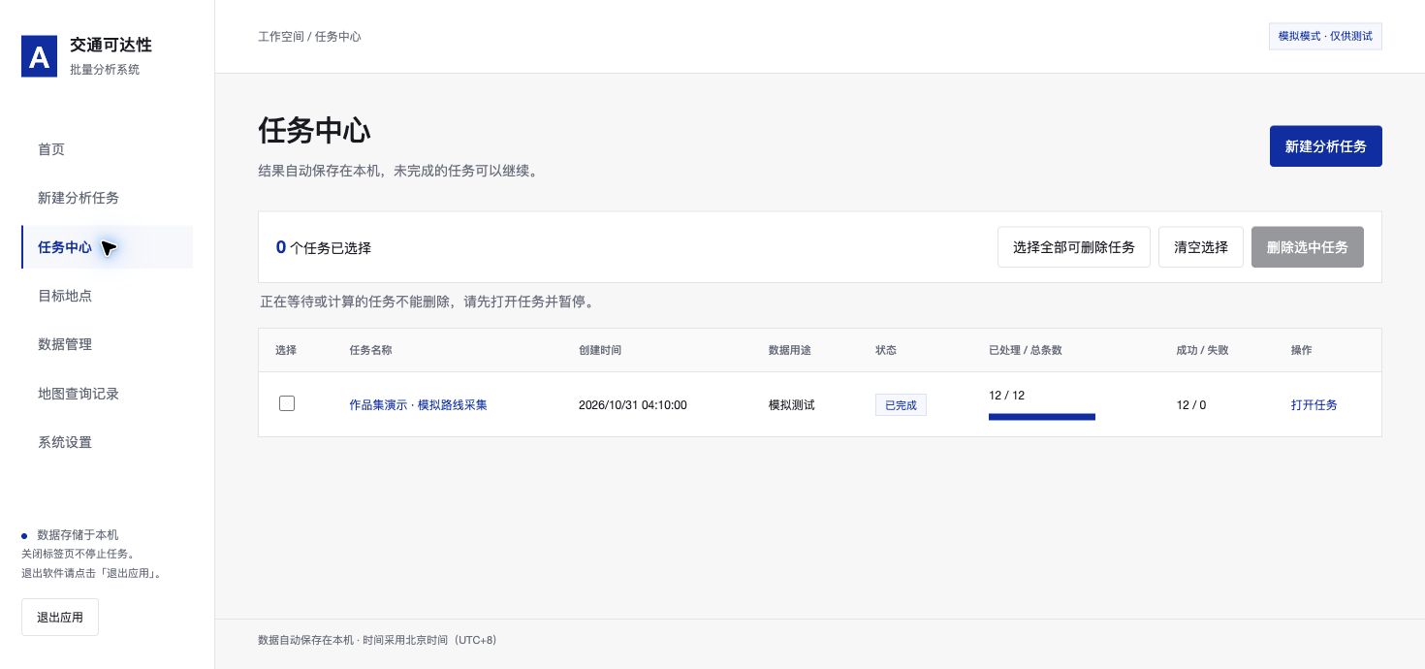Click the 模拟测试 data usage cell
This screenshot has height=669, width=1425.
(792, 404)
